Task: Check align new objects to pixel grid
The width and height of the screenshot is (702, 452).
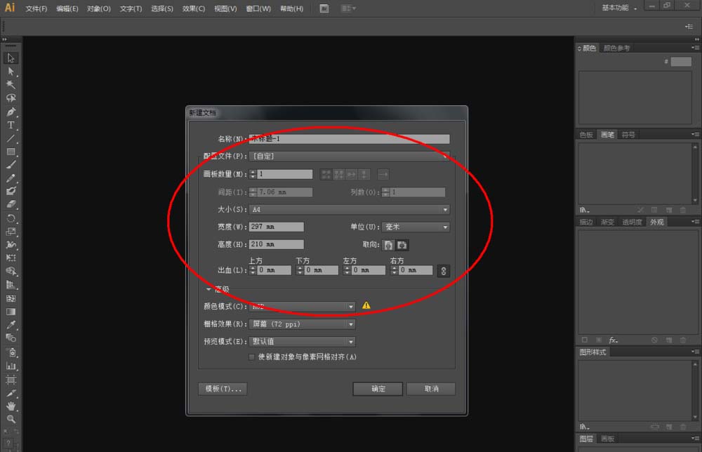Action: (x=251, y=357)
